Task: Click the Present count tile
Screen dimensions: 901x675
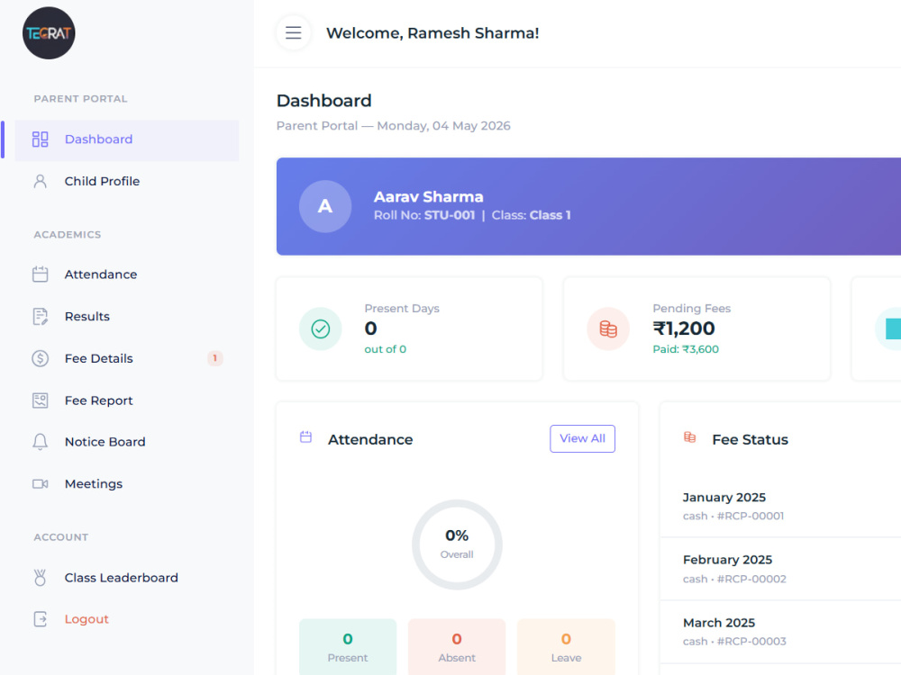Action: (348, 647)
